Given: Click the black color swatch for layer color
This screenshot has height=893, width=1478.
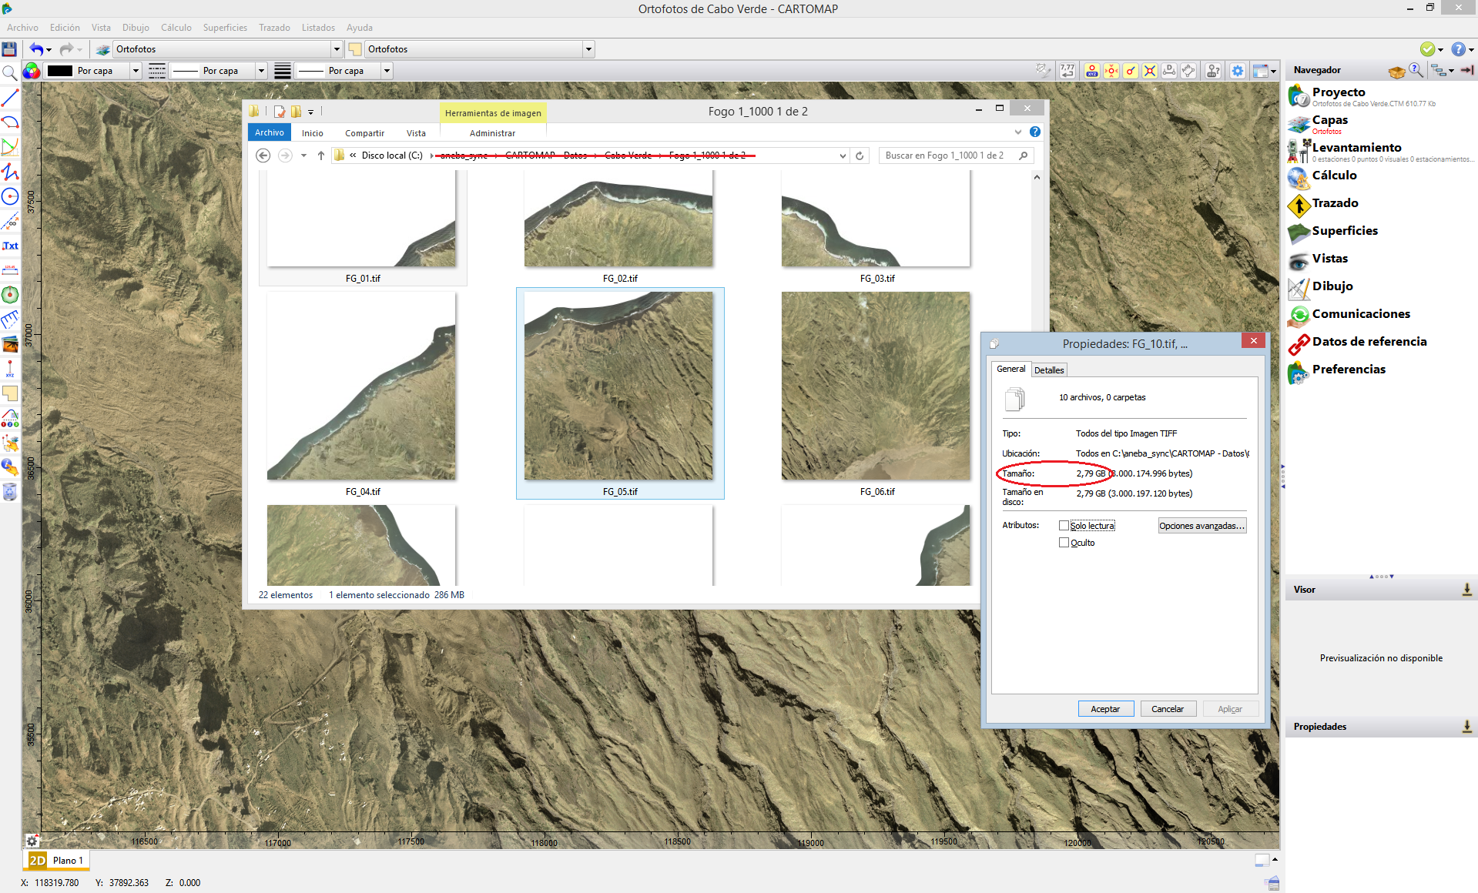Looking at the screenshot, I should (59, 70).
